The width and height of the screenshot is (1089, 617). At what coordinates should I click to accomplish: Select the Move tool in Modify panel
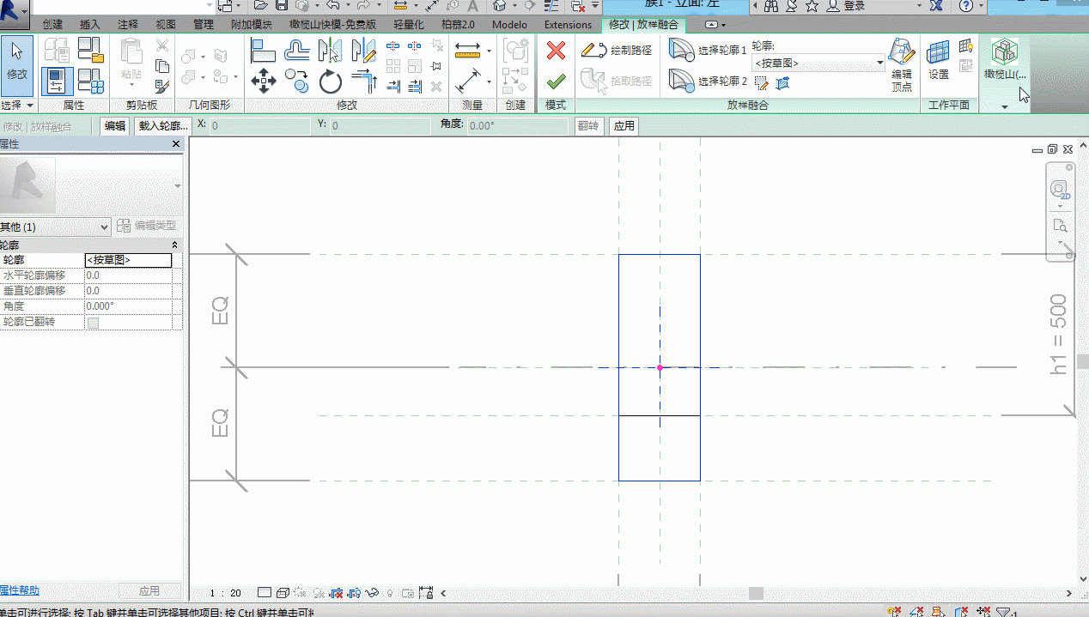tap(263, 82)
